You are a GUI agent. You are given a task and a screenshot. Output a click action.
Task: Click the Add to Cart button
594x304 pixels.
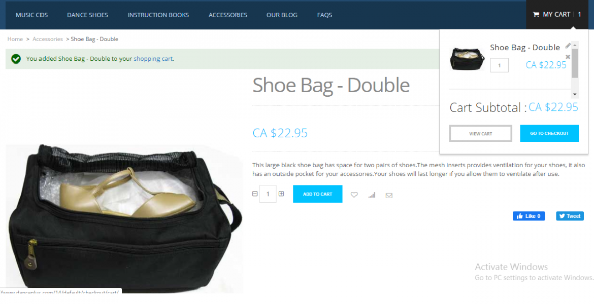click(317, 194)
